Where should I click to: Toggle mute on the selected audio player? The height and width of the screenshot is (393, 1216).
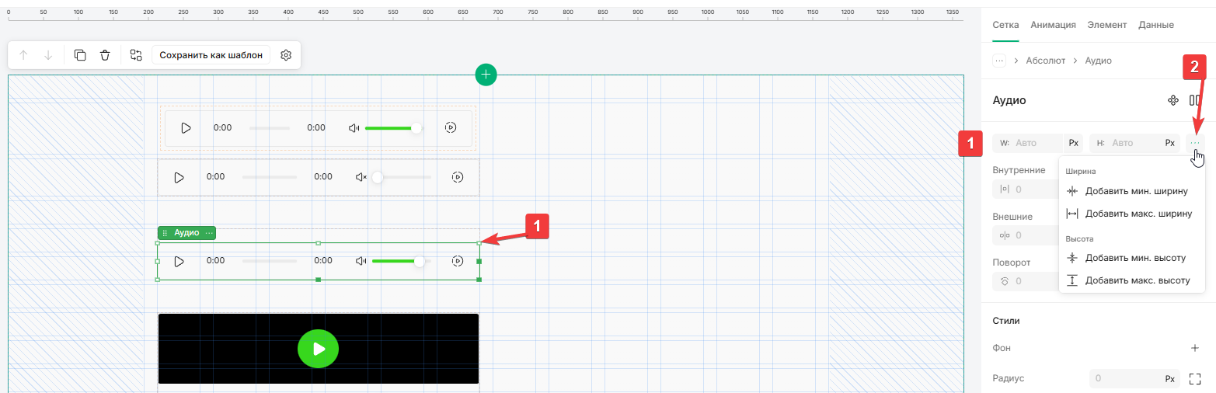(361, 262)
